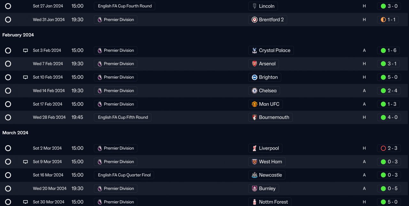Click the Nottm Forest team name
The height and width of the screenshot is (206, 409).
point(273,202)
